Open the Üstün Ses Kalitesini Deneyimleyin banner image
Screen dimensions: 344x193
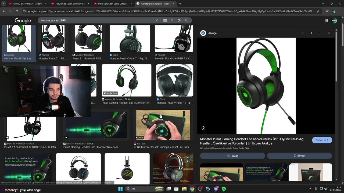28,169
